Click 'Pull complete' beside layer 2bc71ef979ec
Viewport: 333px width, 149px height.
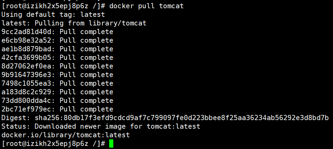[x=86, y=109]
